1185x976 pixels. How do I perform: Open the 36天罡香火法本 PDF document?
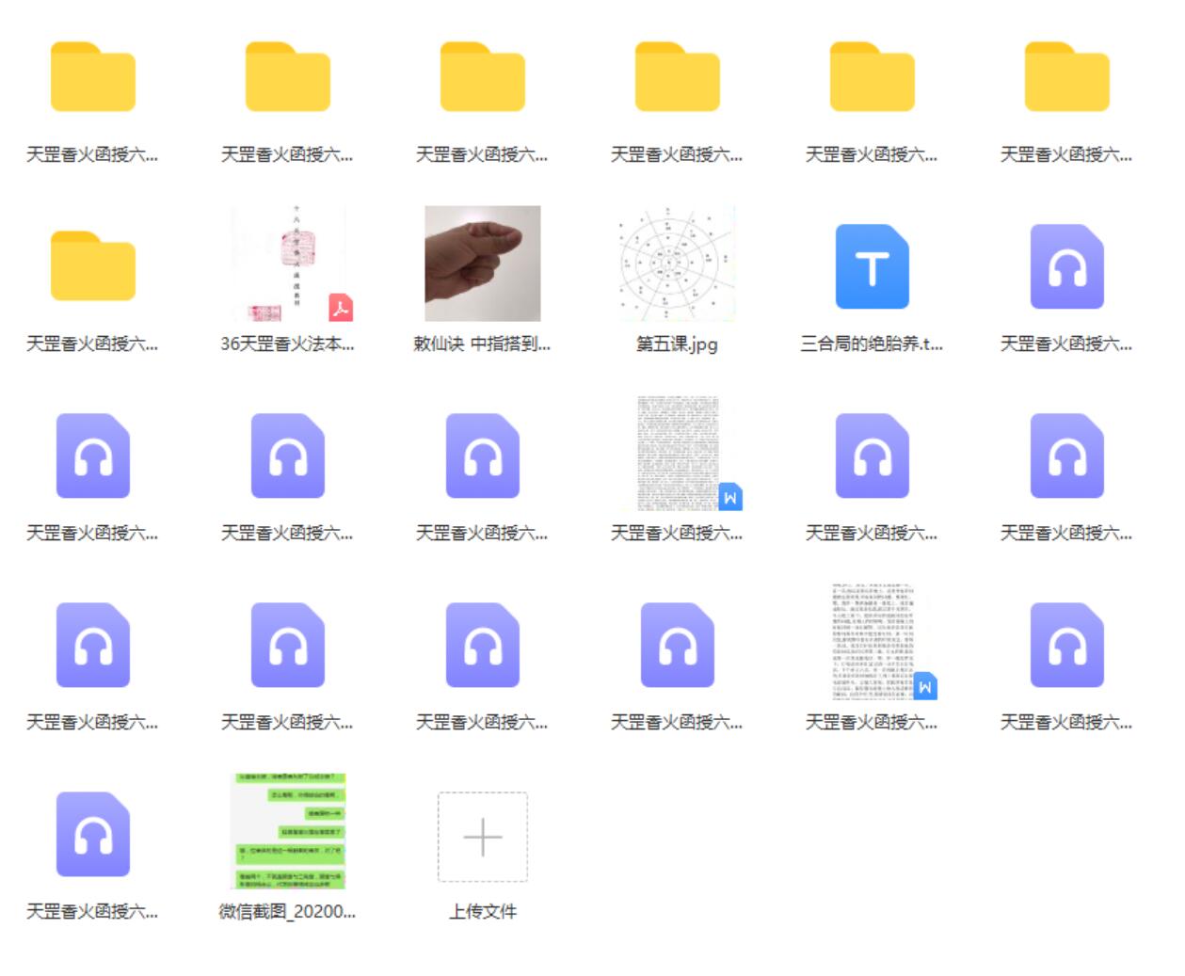[x=287, y=266]
